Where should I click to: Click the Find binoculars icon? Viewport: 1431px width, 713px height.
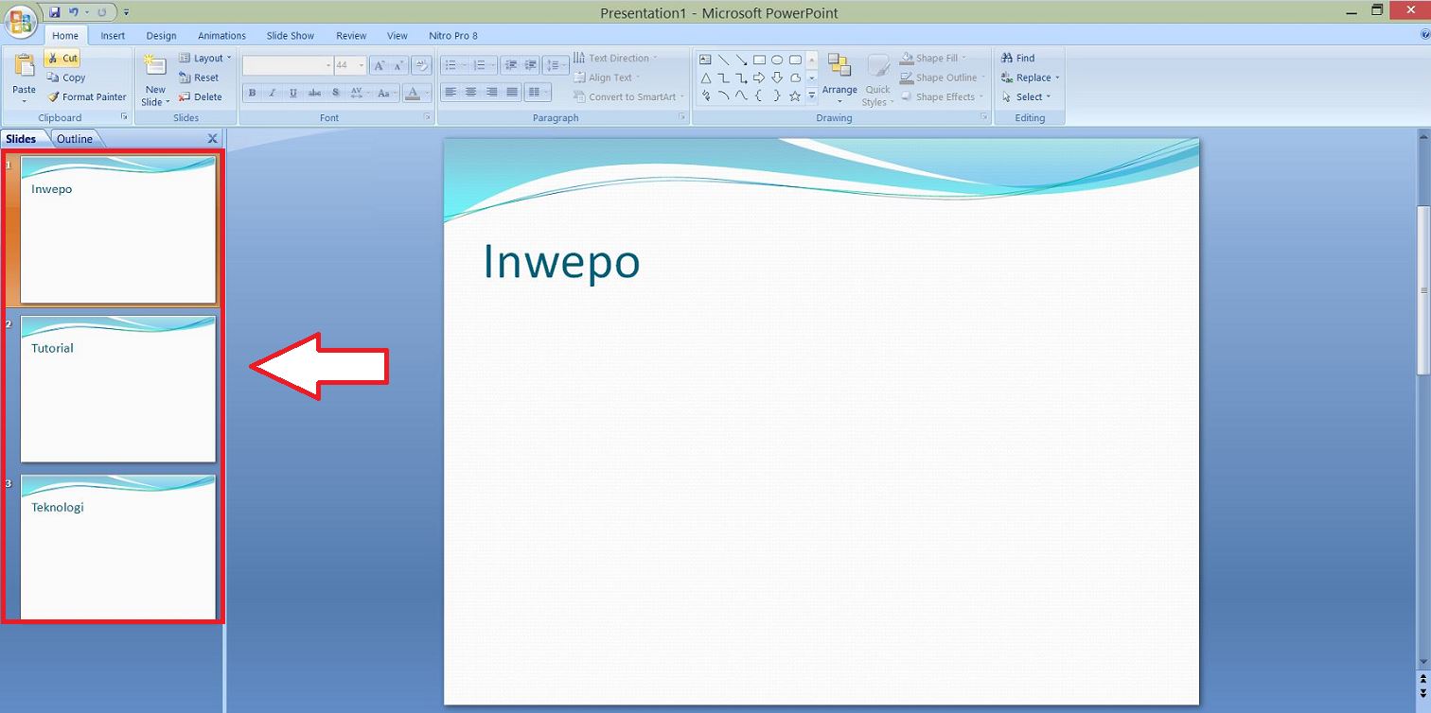[x=1007, y=58]
